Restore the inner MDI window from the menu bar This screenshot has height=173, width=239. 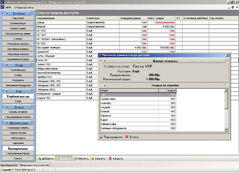click(233, 7)
